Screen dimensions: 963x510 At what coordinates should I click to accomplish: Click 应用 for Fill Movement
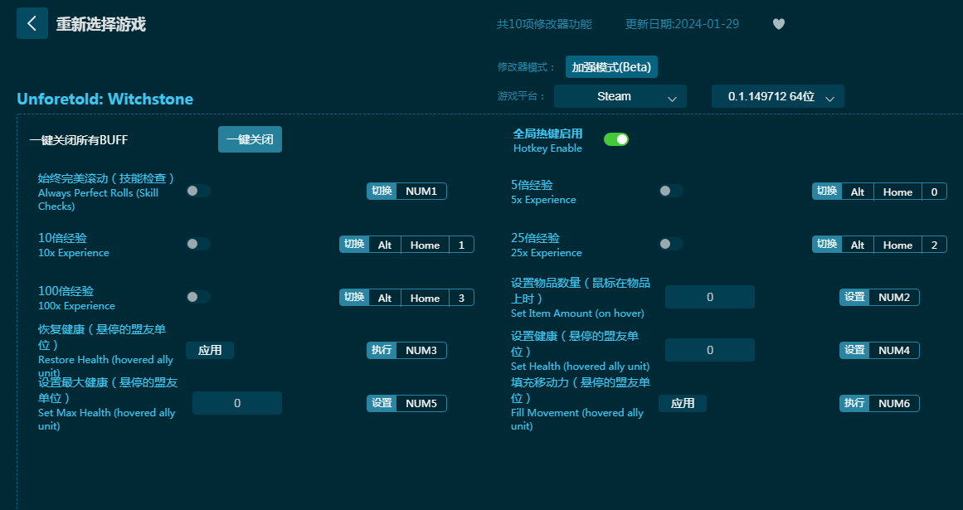[x=683, y=403]
